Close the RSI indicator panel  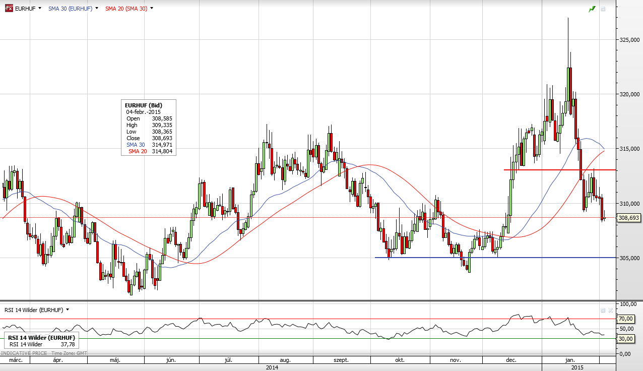(x=611, y=310)
